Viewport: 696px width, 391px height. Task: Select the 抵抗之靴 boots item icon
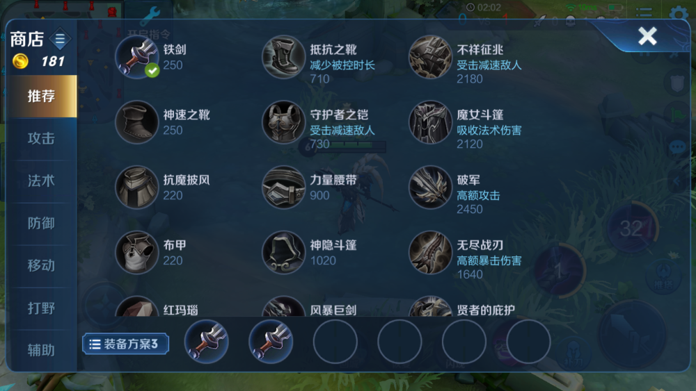coord(283,57)
